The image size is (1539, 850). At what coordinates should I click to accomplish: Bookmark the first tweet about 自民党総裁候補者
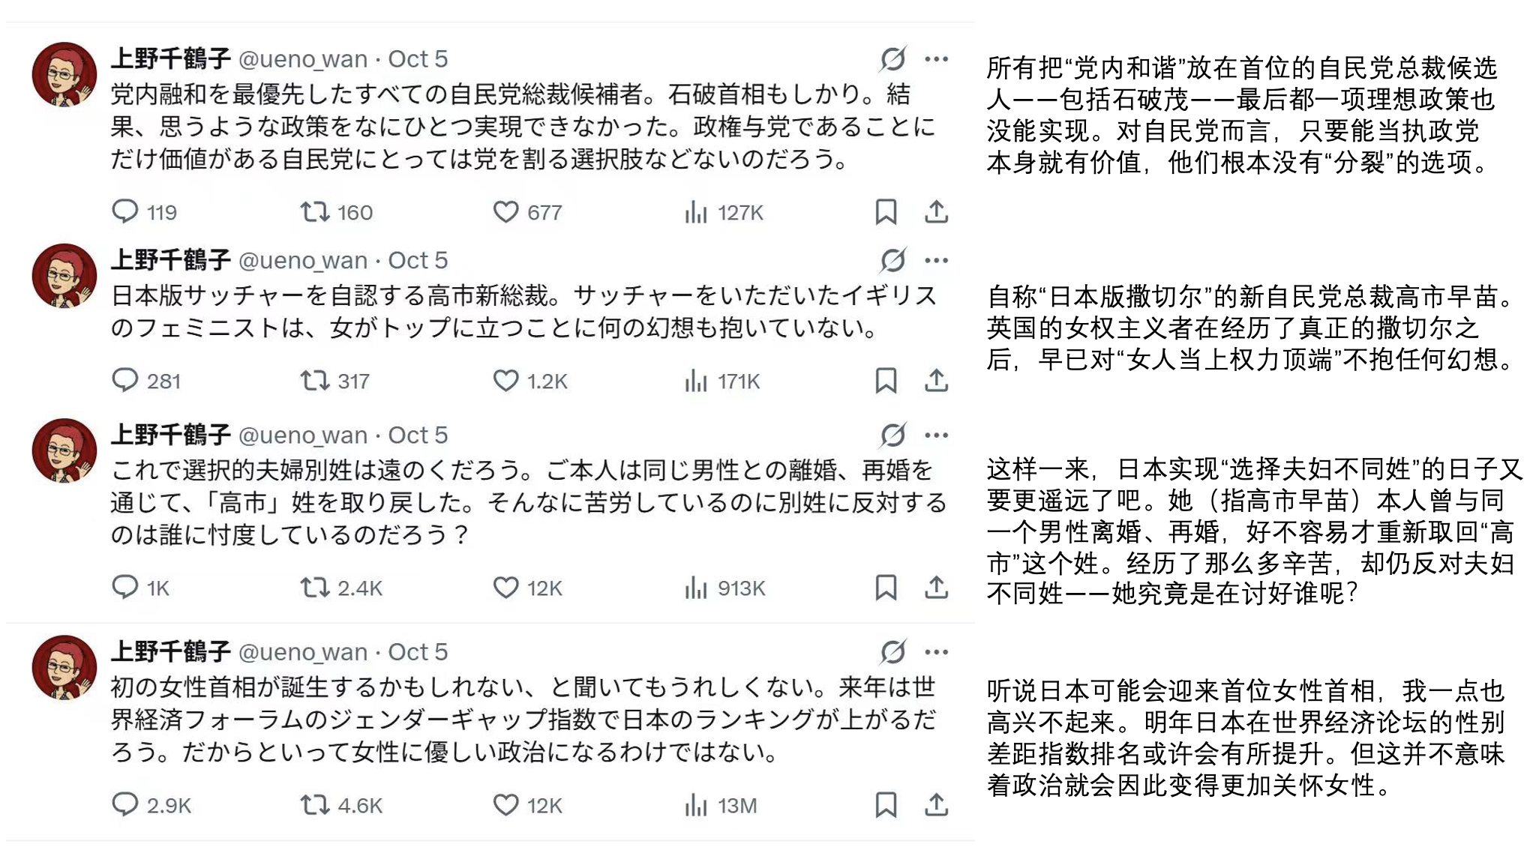[x=886, y=212]
